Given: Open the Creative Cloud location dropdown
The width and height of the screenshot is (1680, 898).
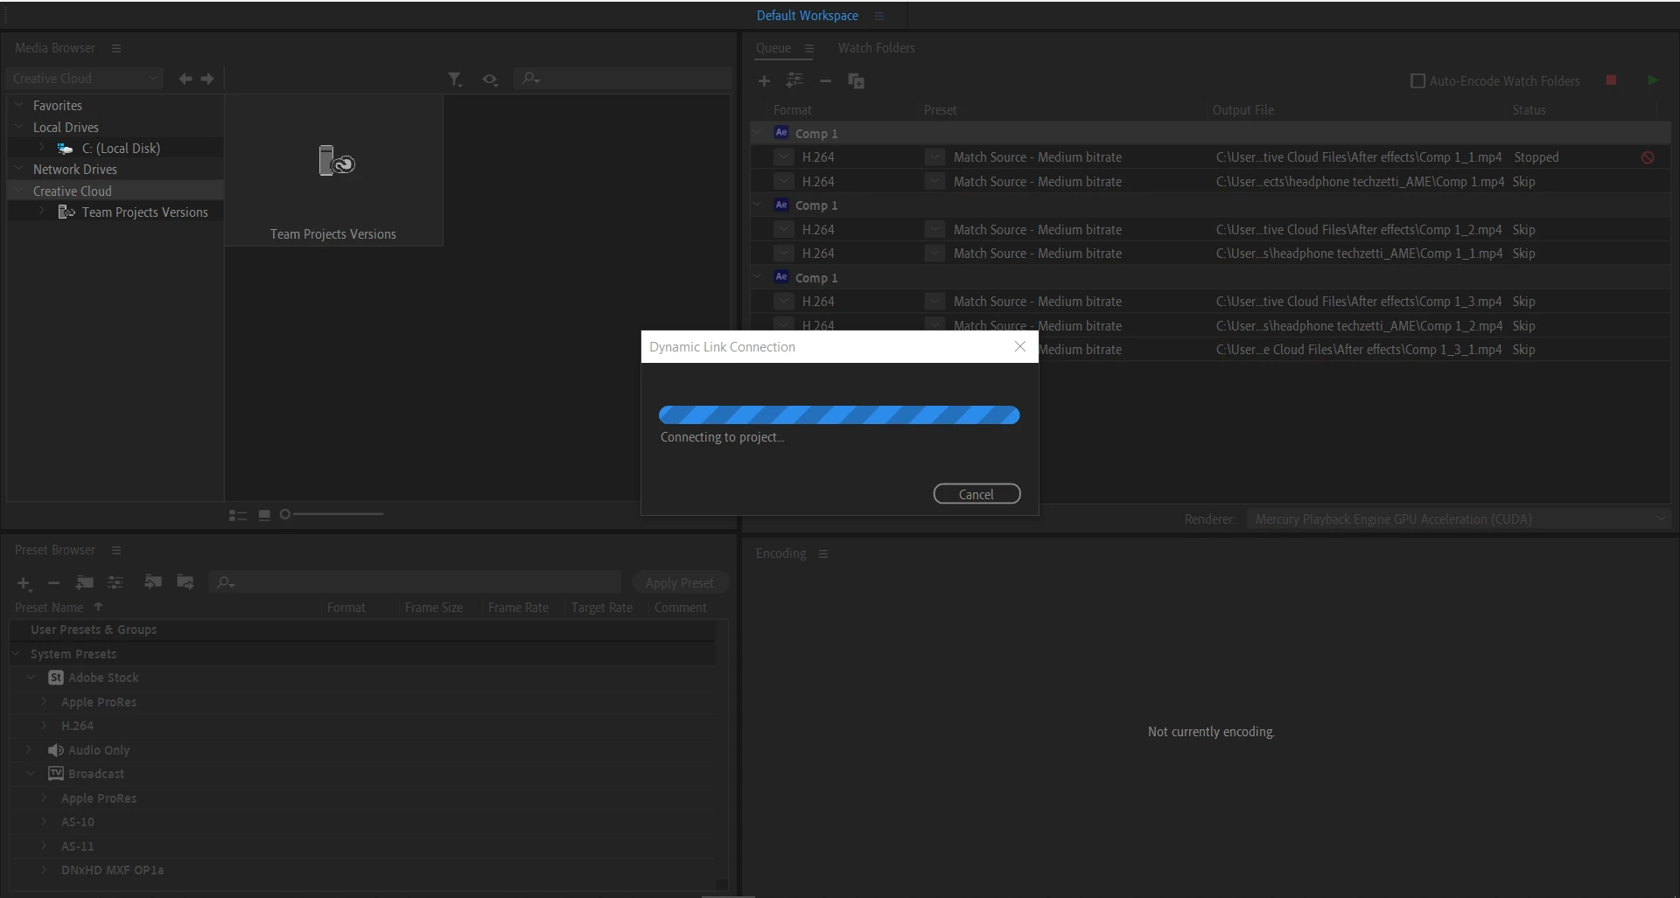Looking at the screenshot, I should pos(85,79).
